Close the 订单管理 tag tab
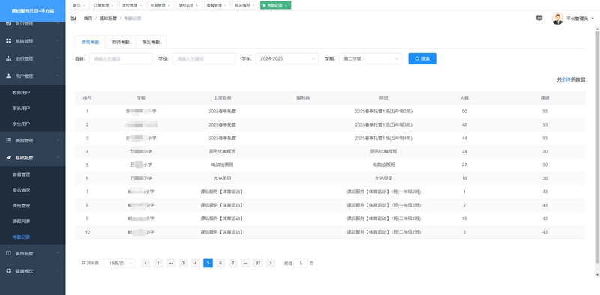600x295 pixels. 113,6
